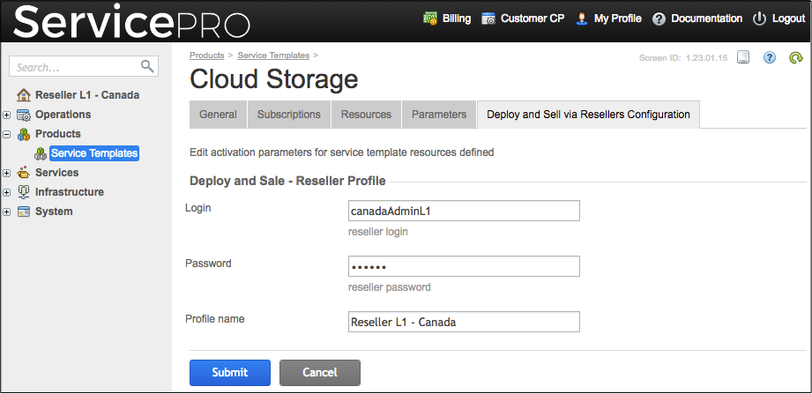The image size is (812, 394).
Task: Click the Billing icon in header
Action: click(431, 19)
